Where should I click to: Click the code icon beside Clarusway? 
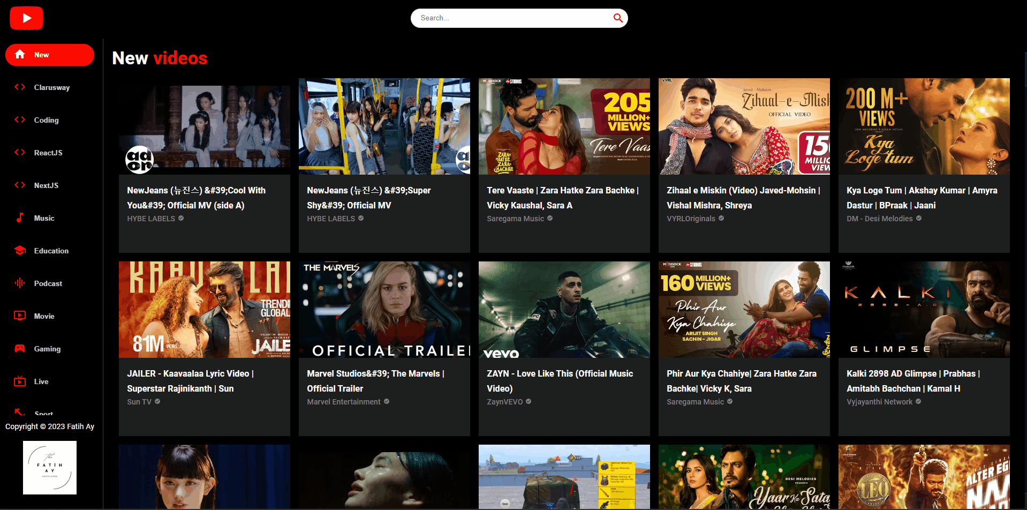20,87
